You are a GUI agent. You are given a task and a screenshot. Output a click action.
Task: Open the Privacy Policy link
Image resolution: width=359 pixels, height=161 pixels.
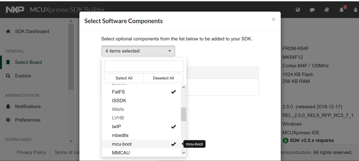pos(31,152)
